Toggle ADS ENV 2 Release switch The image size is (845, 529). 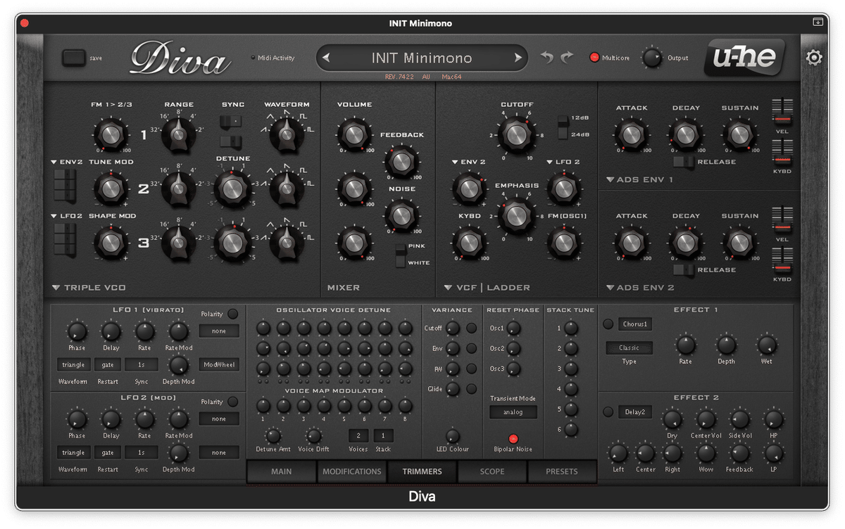point(684,270)
